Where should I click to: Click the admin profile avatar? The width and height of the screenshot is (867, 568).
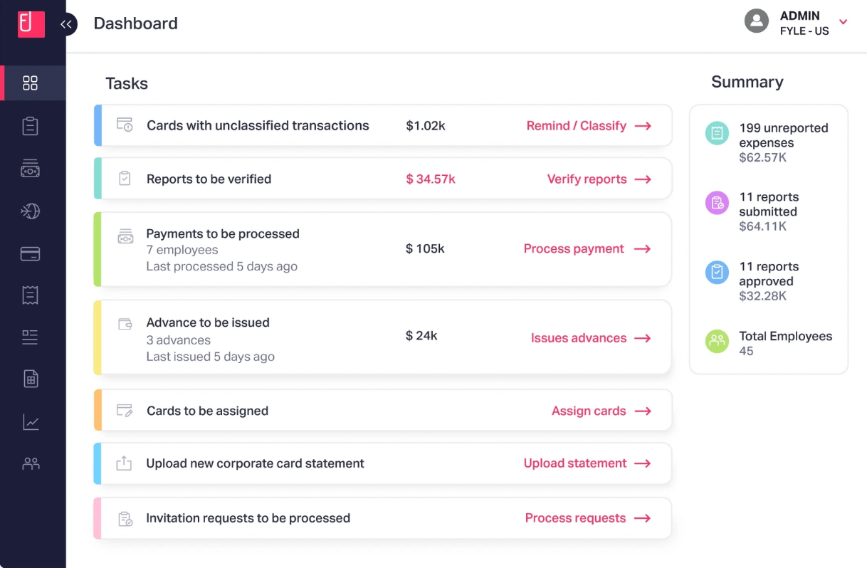tap(757, 21)
